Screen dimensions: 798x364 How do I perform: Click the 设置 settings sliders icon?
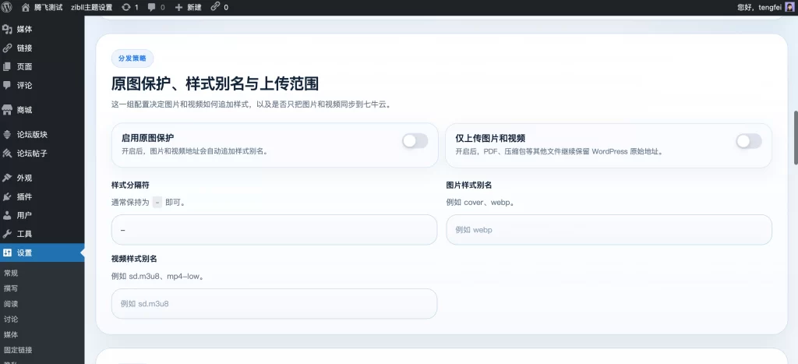click(7, 253)
